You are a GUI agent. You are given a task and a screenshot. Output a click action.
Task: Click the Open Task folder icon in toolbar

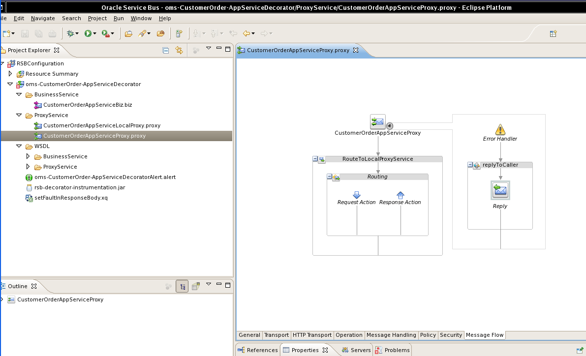pos(161,33)
